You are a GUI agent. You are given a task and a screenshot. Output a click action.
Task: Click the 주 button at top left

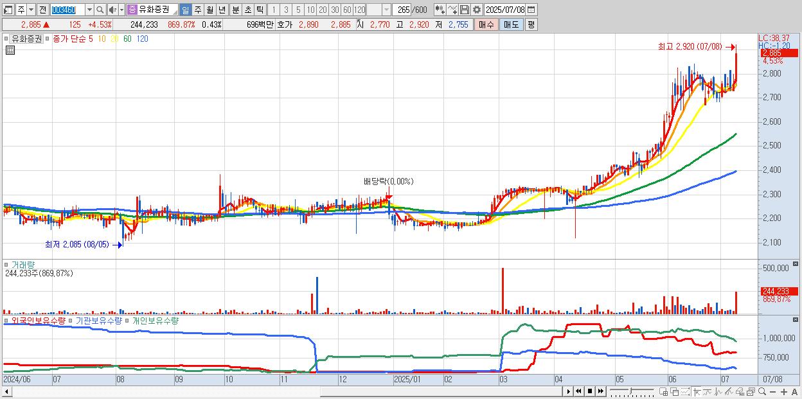[x=21, y=10]
